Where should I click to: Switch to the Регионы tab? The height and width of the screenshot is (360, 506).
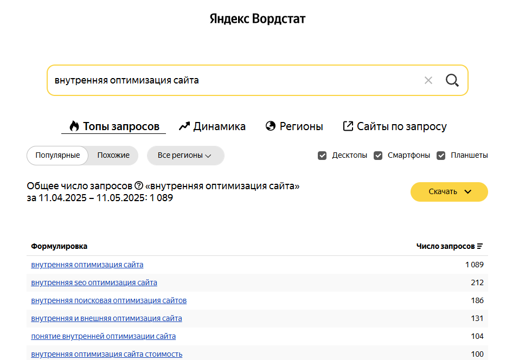(x=294, y=126)
